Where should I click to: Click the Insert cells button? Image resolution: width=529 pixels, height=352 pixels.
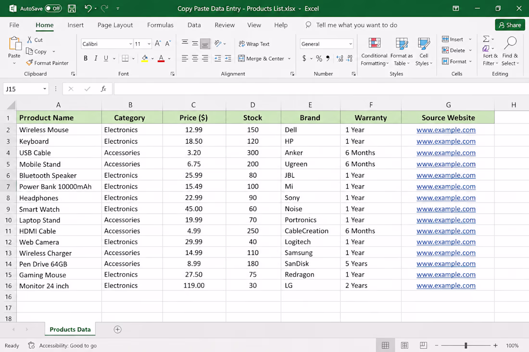click(453, 39)
